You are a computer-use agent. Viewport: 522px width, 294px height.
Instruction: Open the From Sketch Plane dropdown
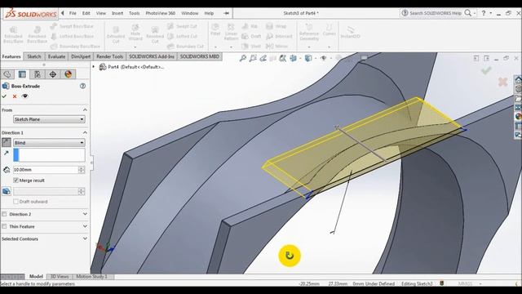point(49,119)
